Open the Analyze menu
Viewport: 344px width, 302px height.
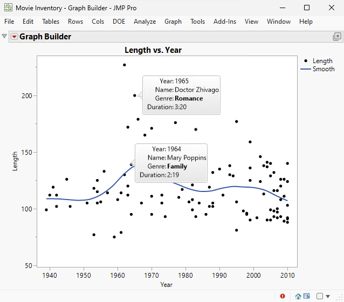[145, 22]
